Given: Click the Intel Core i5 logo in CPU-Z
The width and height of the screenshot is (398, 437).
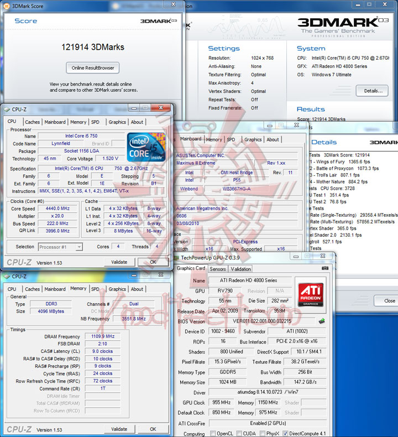Looking at the screenshot, I should tap(146, 147).
